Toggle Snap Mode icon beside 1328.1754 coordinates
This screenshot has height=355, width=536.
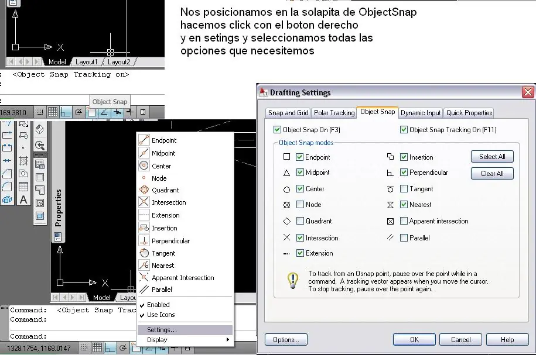[x=84, y=348]
